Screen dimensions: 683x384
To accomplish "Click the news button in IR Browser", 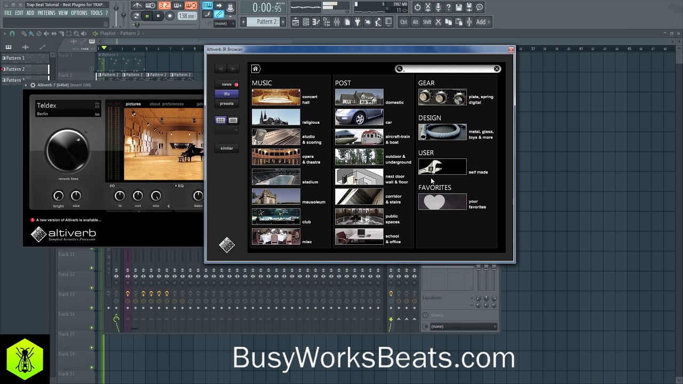I will [x=227, y=84].
